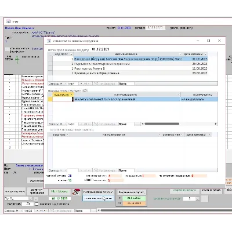The height and width of the screenshot is (232, 232).
Task: Click the 'Поиск' box in main window navigator
Action: (82, 211)
